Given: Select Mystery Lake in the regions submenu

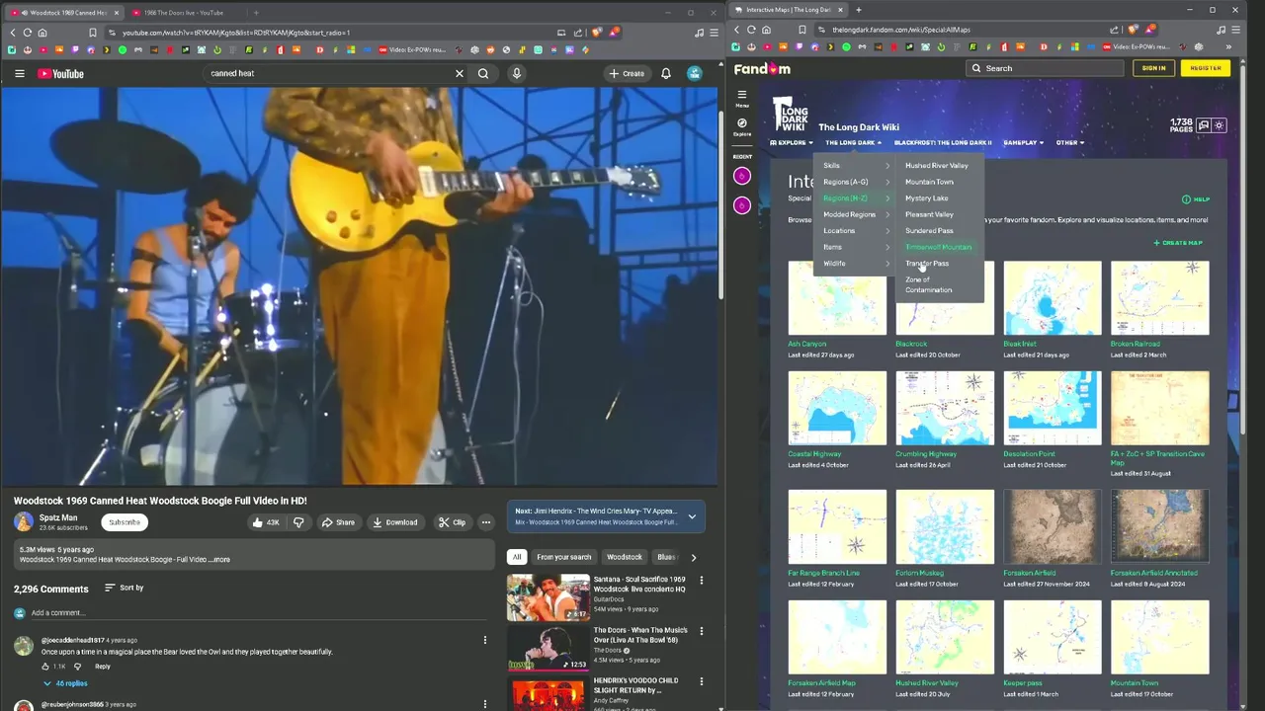Looking at the screenshot, I should 927,198.
